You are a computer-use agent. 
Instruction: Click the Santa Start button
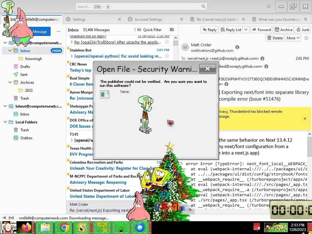[8, 227]
